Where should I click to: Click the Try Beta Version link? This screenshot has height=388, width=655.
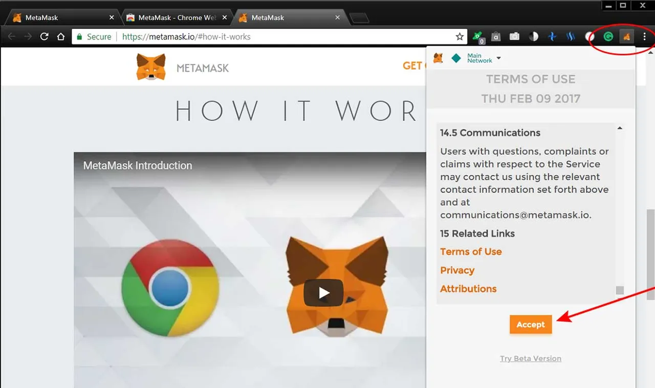pyautogui.click(x=531, y=358)
